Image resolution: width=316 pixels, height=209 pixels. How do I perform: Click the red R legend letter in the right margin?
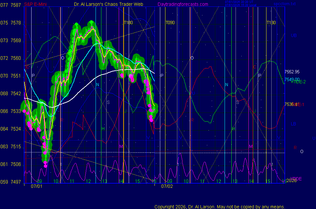(x=295, y=148)
